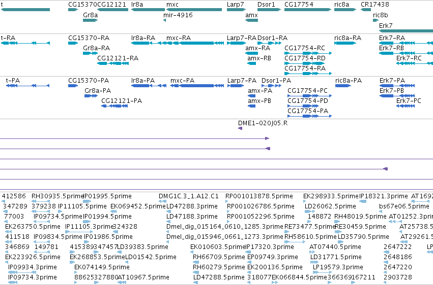Select CDS feature Erk7-PC
433x285 pixels.
406,106
